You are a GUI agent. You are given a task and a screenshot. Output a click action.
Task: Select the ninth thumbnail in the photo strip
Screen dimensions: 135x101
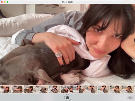103,89
